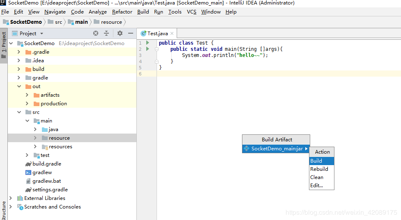Expand the .gradle folder
Screen dimensions: 401x220
pos(18,52)
